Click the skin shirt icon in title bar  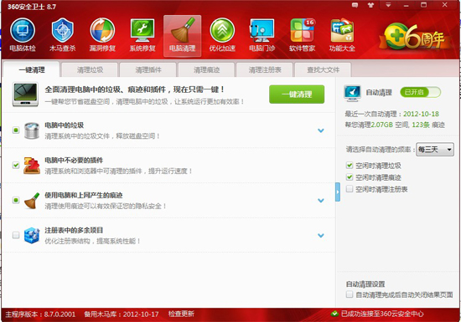coord(370,5)
